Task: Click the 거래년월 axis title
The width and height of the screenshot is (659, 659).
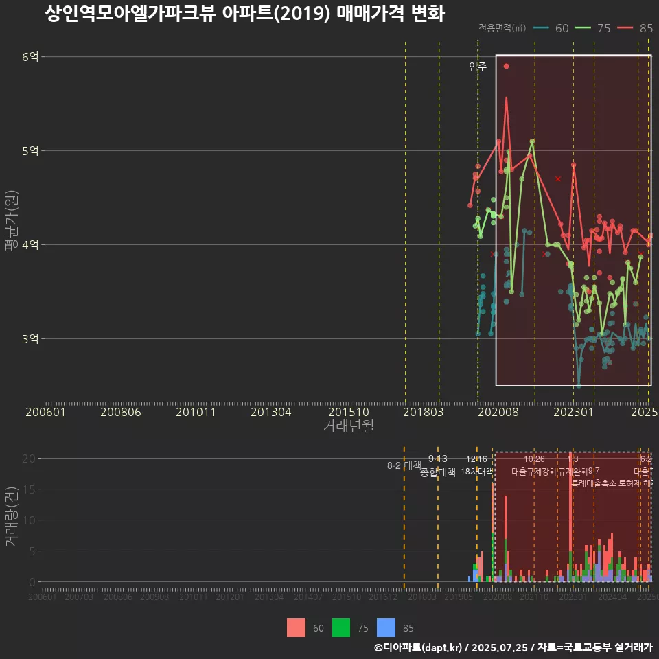Action: [x=349, y=426]
